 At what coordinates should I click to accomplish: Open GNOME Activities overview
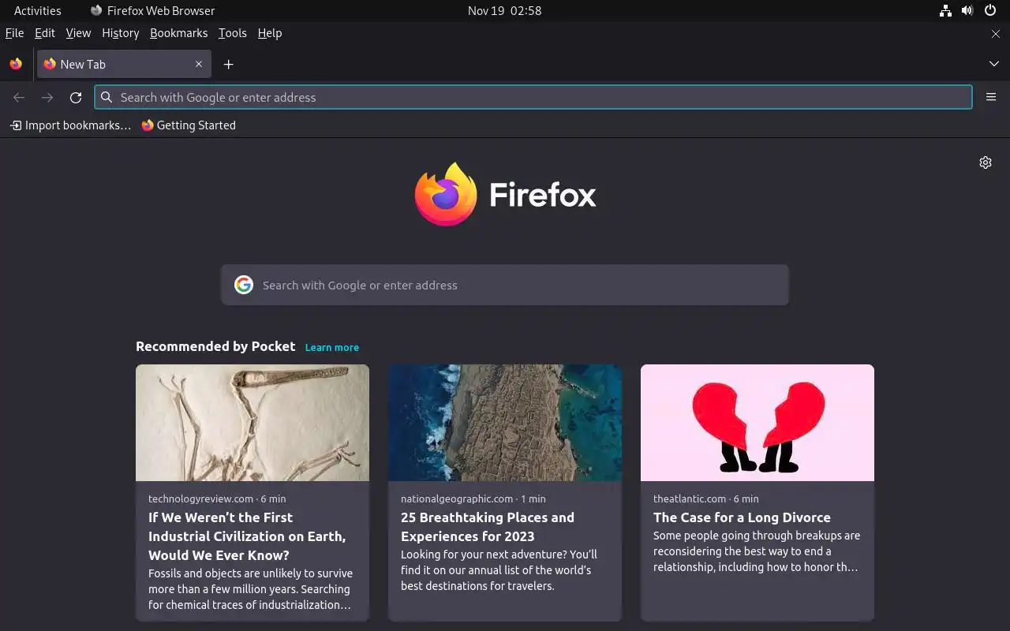[x=37, y=11]
